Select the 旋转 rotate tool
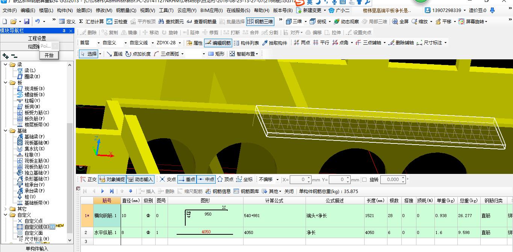 coord(169,32)
